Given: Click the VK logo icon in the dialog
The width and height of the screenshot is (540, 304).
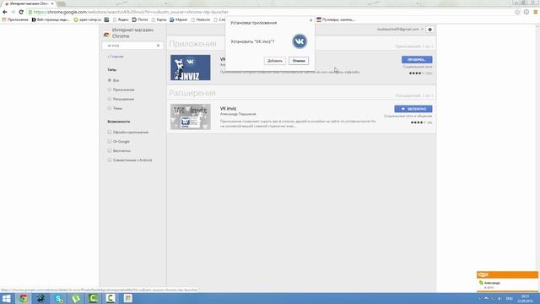Looking at the screenshot, I should (300, 41).
